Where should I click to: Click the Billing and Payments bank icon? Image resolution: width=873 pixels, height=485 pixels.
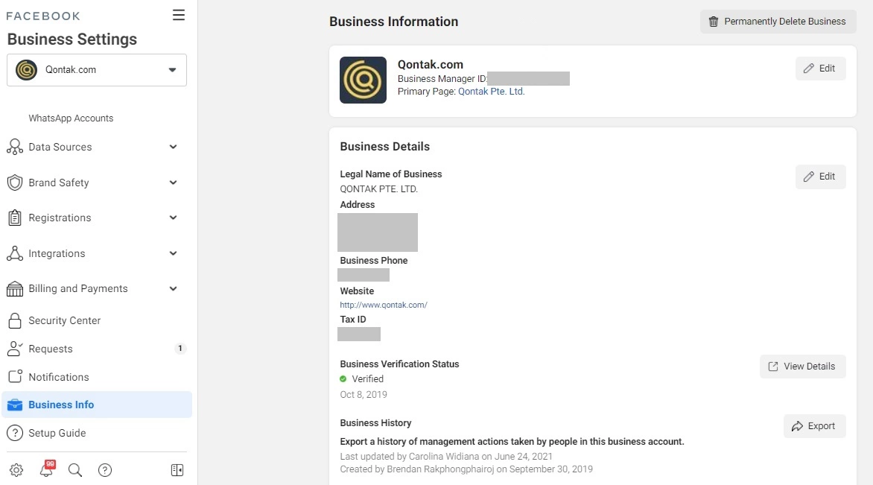click(x=15, y=288)
